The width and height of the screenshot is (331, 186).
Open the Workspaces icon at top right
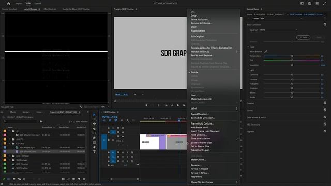(x=302, y=4)
